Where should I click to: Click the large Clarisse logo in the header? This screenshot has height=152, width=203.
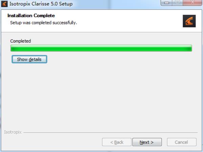pos(189,21)
